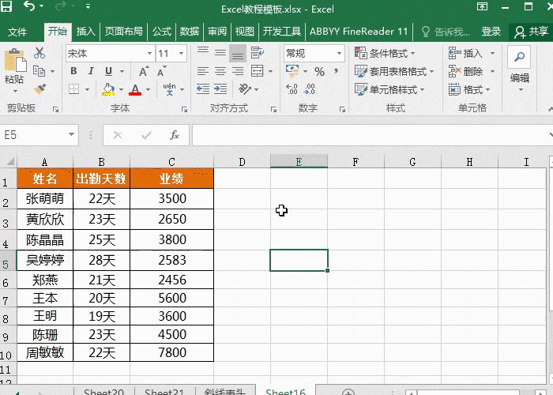Click the 登录 sign-in link

[491, 32]
